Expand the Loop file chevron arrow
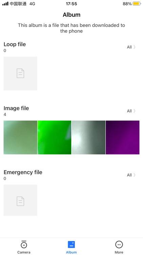This screenshot has width=143, height=255. tap(135, 47)
